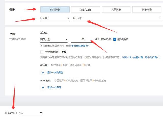Open the 高效云盘 disk type dropdown
163x117 pixels.
pos(53,40)
